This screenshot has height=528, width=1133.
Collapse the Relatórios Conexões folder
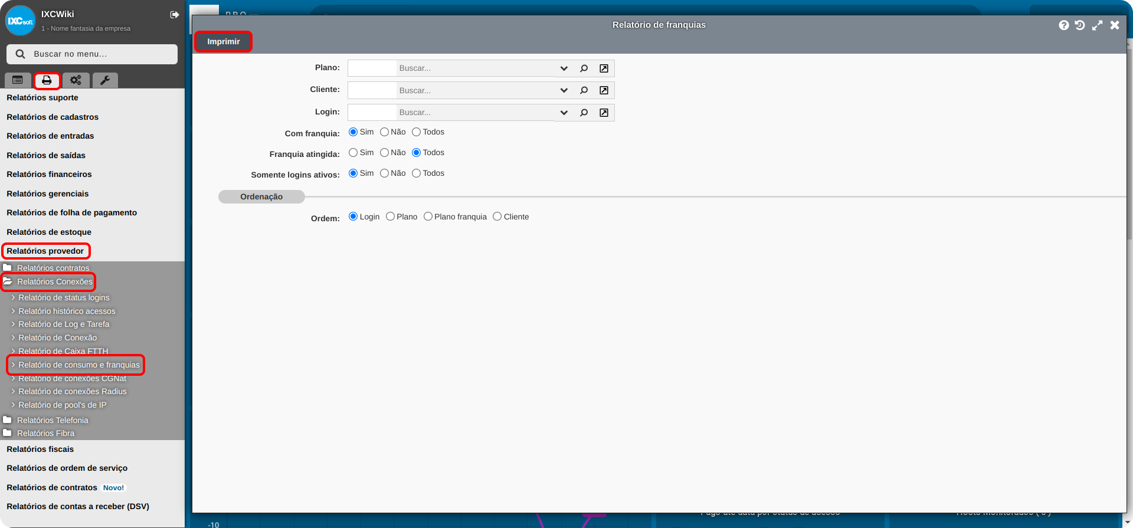(x=54, y=282)
